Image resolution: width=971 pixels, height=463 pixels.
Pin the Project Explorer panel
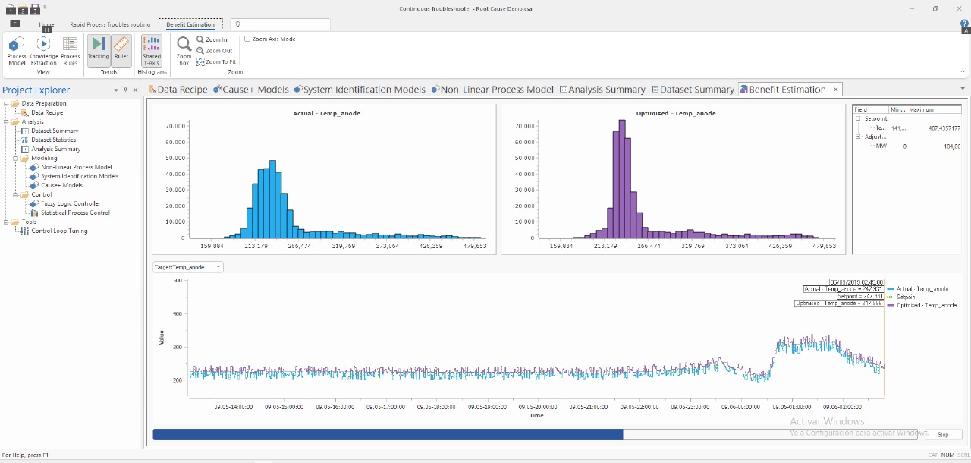point(126,90)
